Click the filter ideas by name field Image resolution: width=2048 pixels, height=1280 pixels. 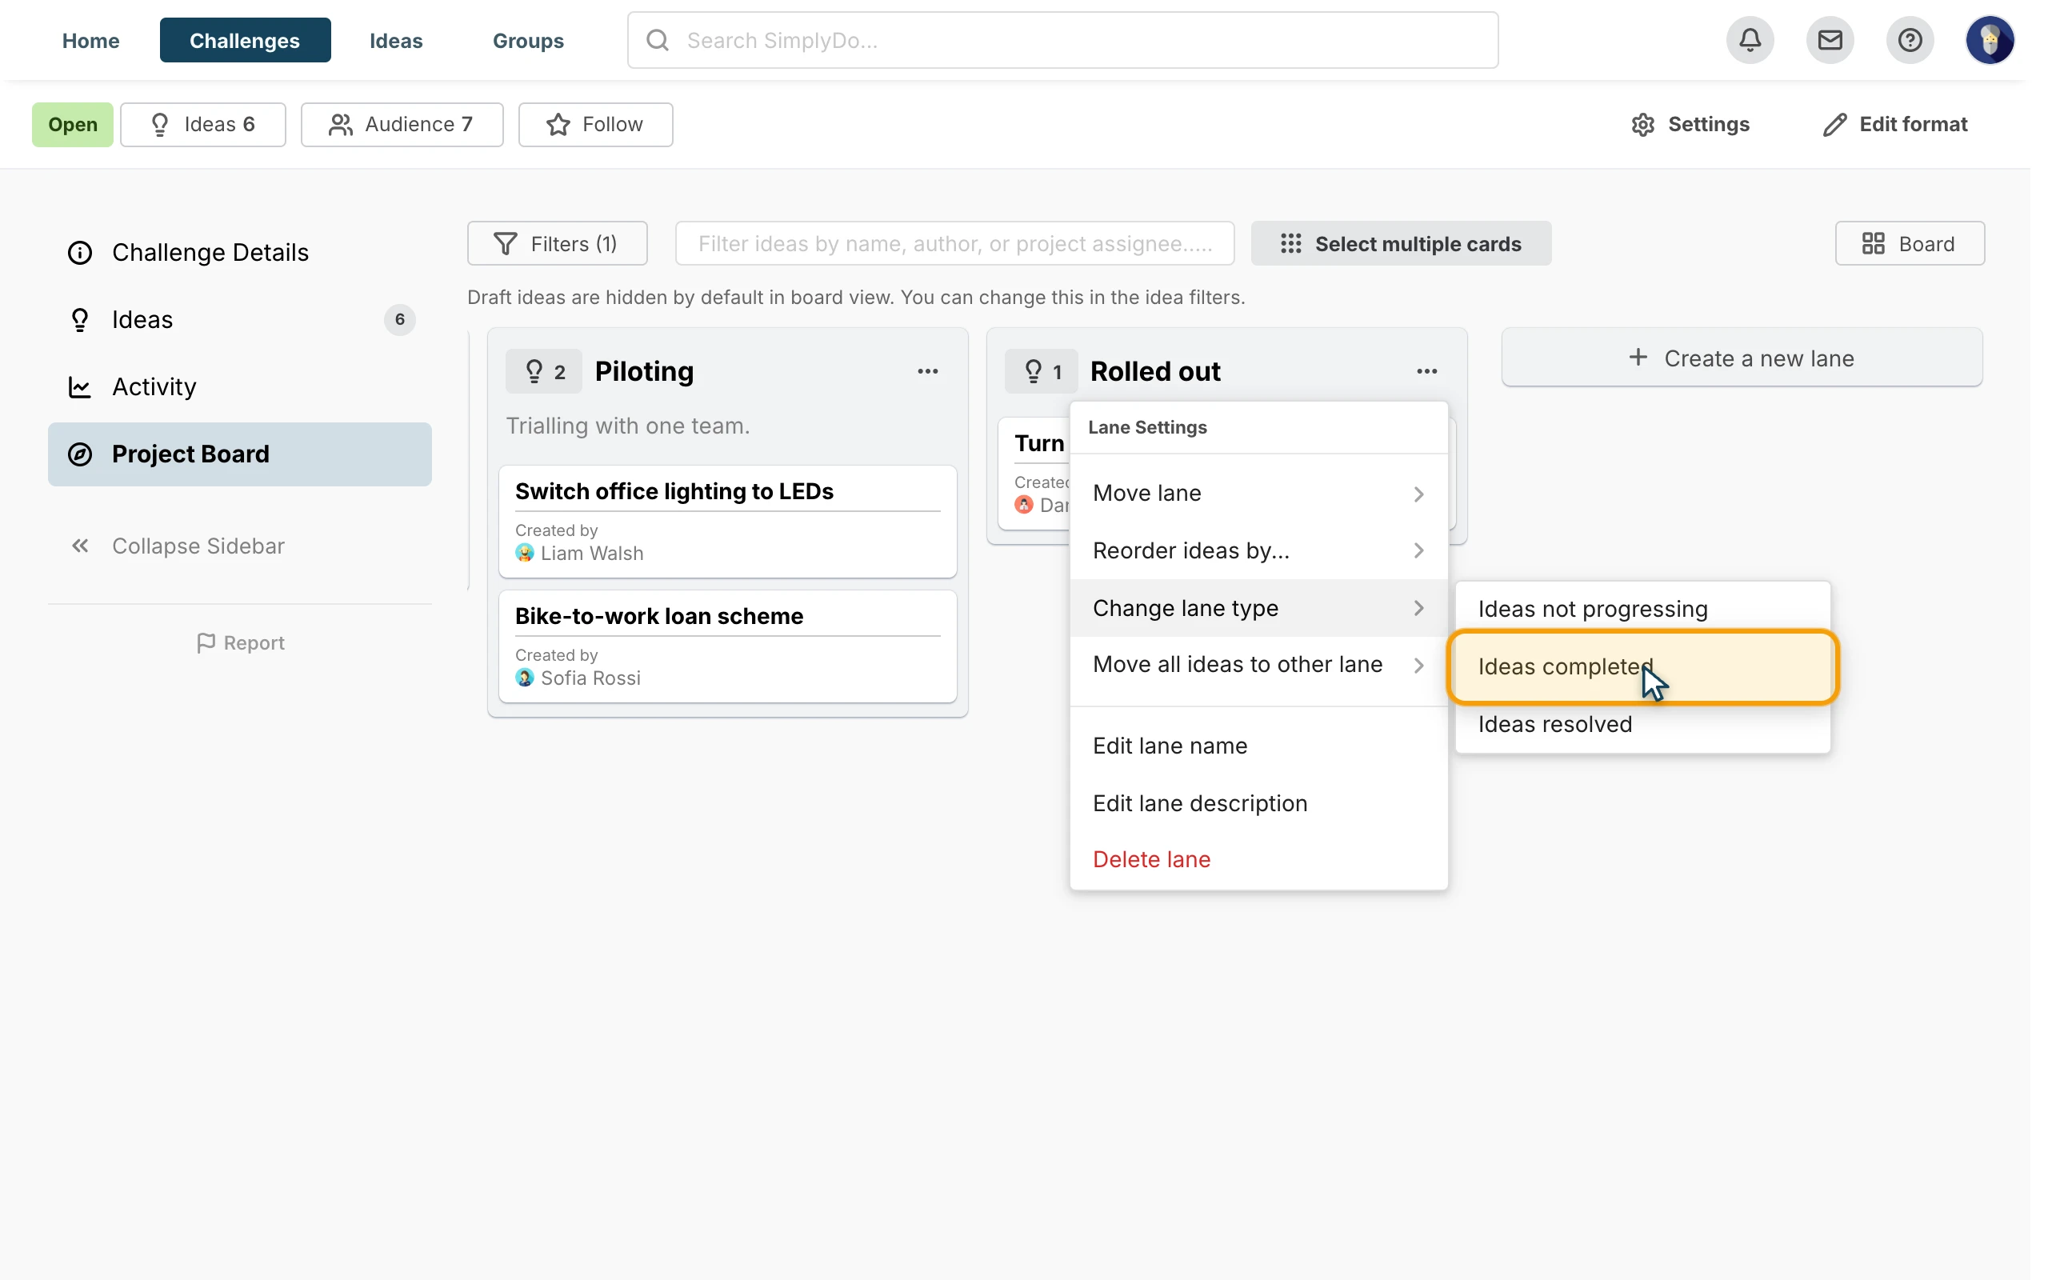coord(954,244)
